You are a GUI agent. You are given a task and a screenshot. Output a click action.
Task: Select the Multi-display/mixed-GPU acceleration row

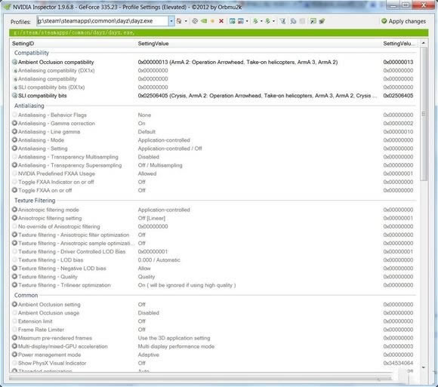213,346
